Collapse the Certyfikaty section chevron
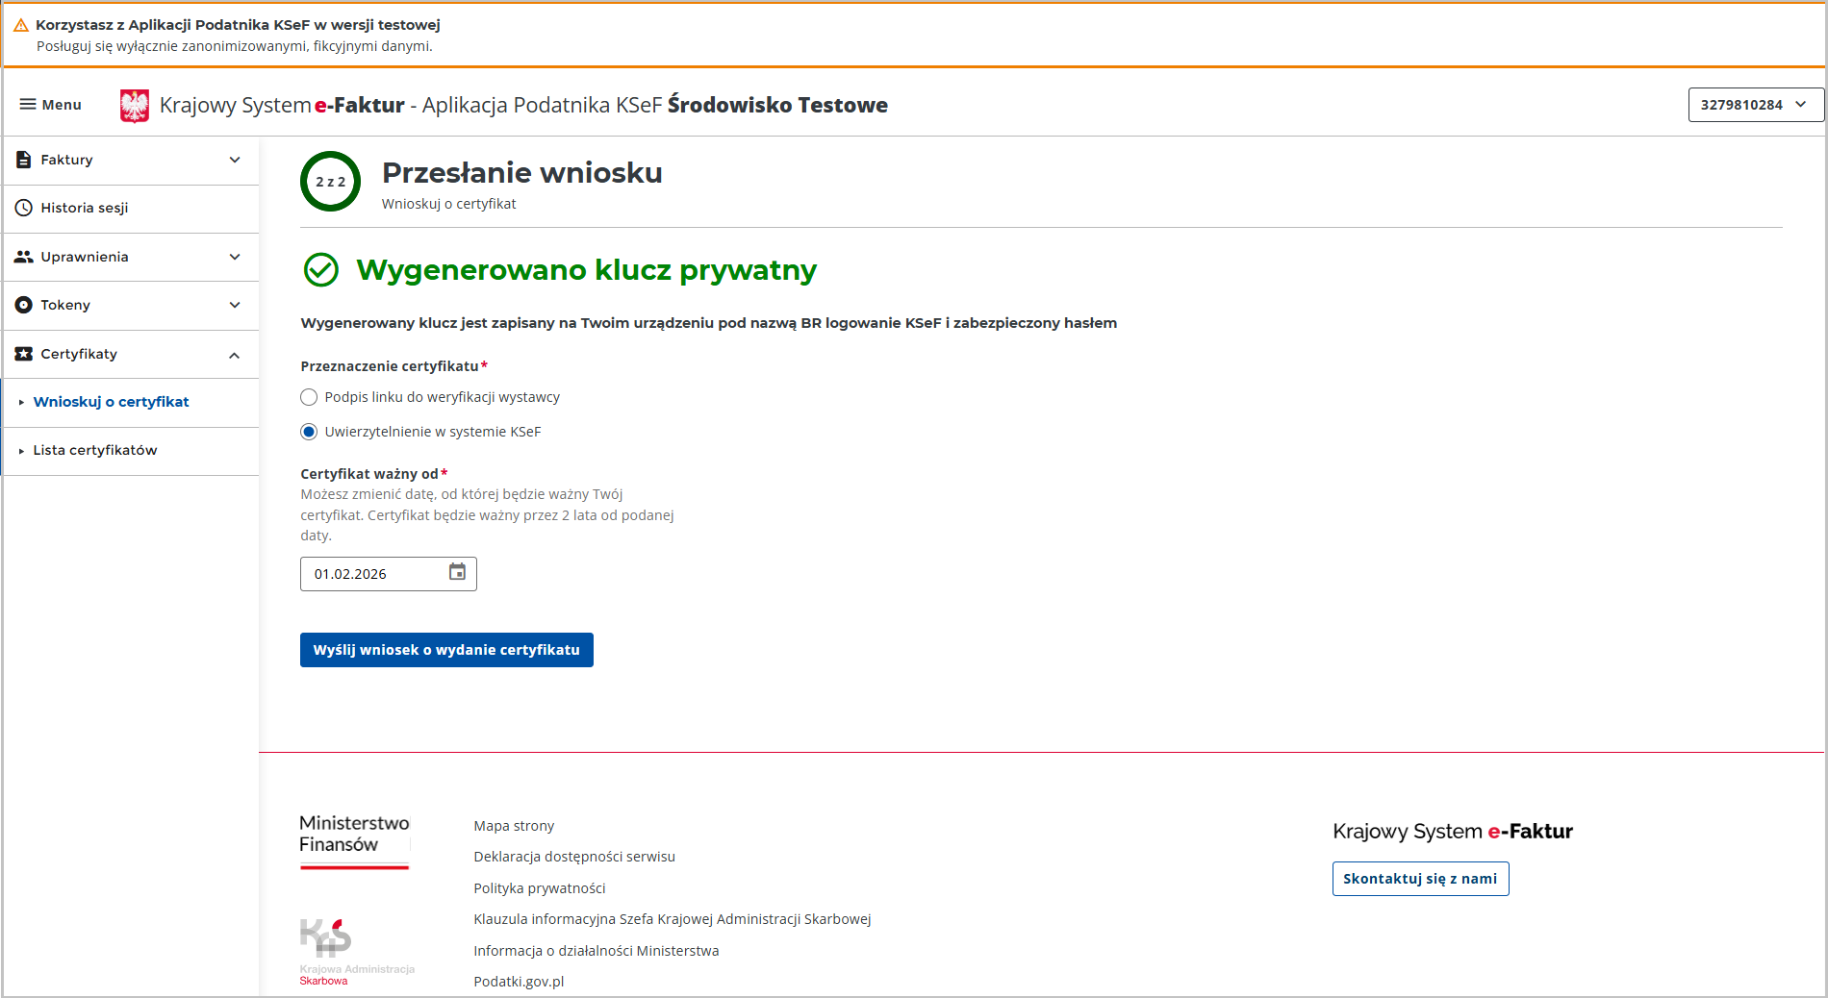This screenshot has height=998, width=1828. point(235,355)
